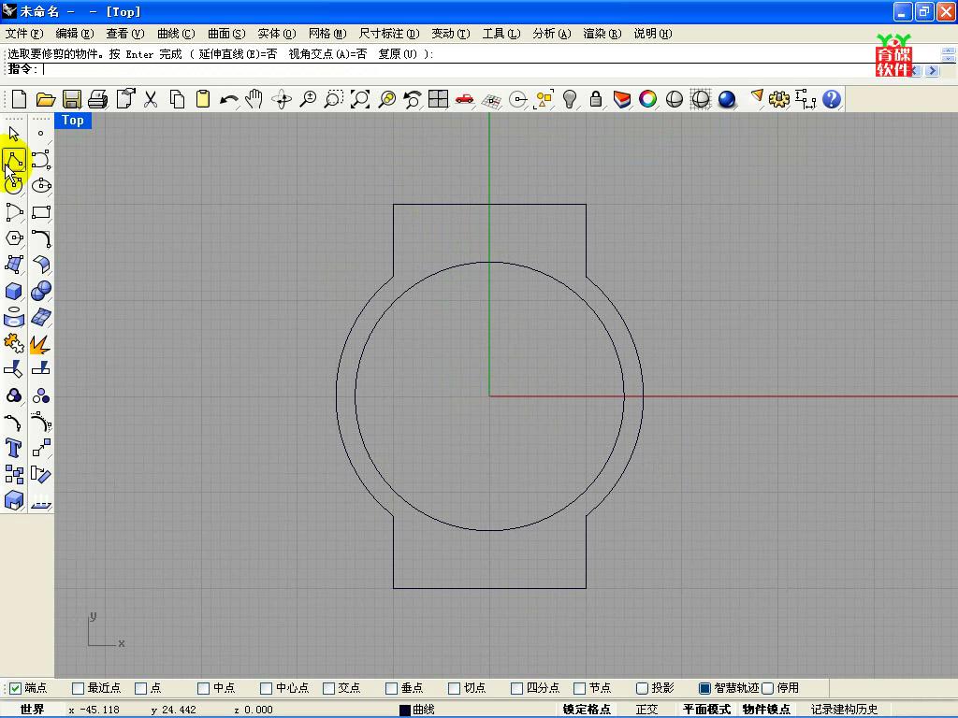Open the 渲染(R) menu
This screenshot has width=958, height=718.
point(602,34)
